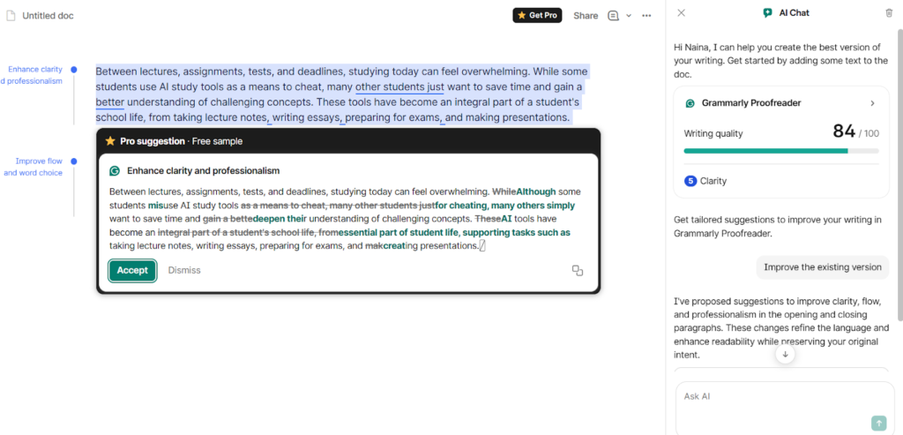Select the Enhance clarity and professionalism margin suggestion
Image resolution: width=903 pixels, height=435 pixels.
[33, 75]
